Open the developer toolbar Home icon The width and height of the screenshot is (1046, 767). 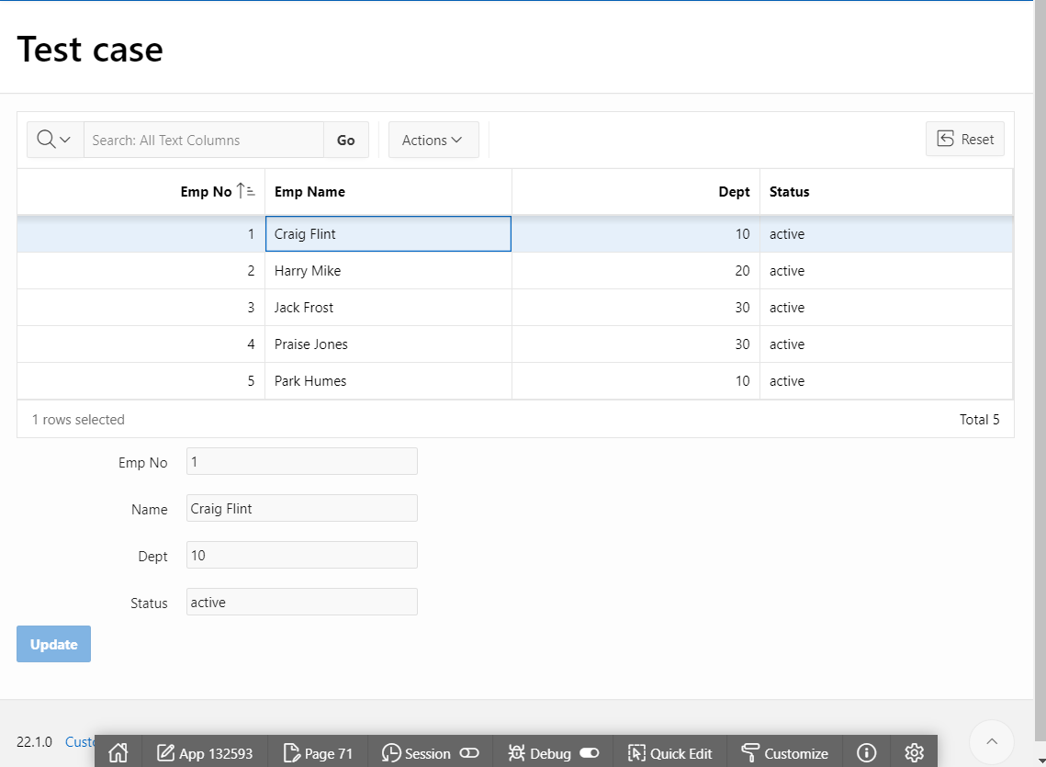(118, 752)
